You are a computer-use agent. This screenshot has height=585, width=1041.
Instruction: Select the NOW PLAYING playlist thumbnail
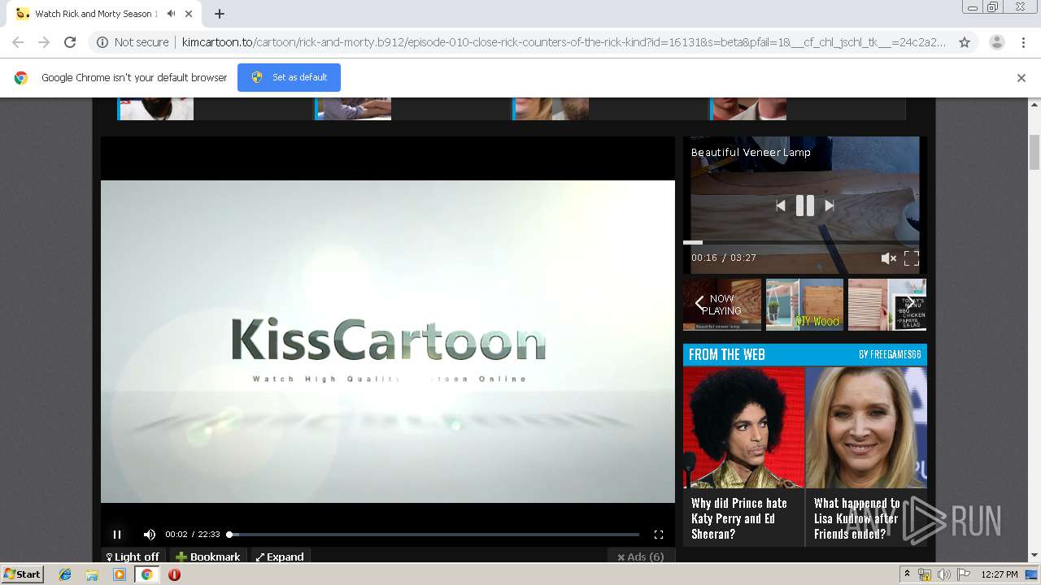pyautogui.click(x=722, y=305)
